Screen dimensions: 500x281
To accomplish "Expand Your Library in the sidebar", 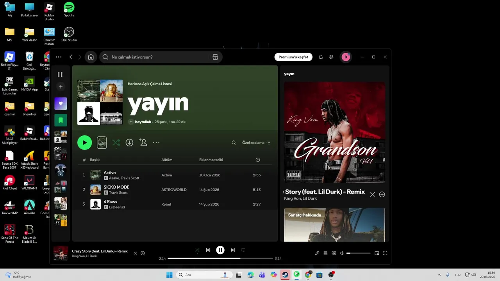I will click(x=61, y=75).
